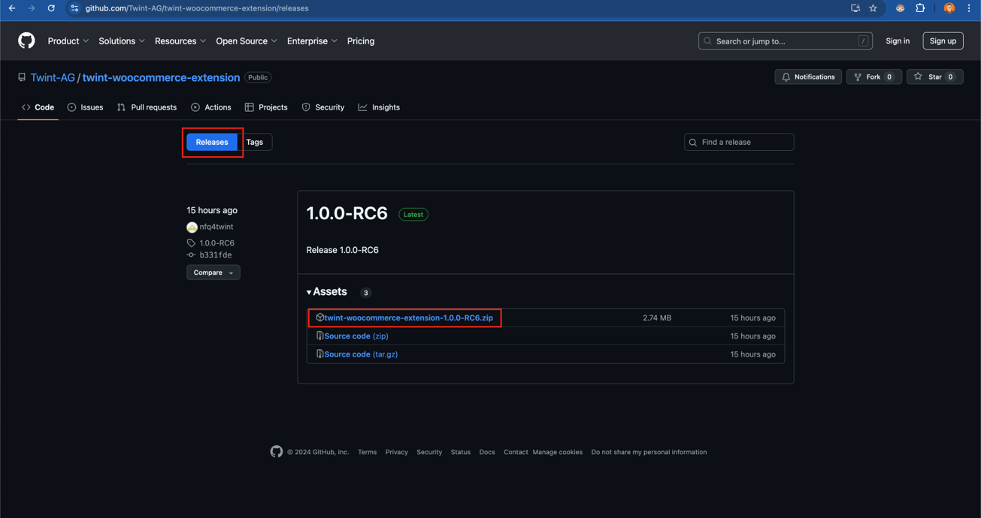Image resolution: width=981 pixels, height=518 pixels.
Task: Open the footer Terms link
Action: [x=368, y=452]
